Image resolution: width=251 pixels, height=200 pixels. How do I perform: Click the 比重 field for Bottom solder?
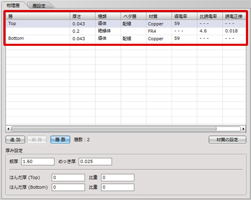(118, 187)
